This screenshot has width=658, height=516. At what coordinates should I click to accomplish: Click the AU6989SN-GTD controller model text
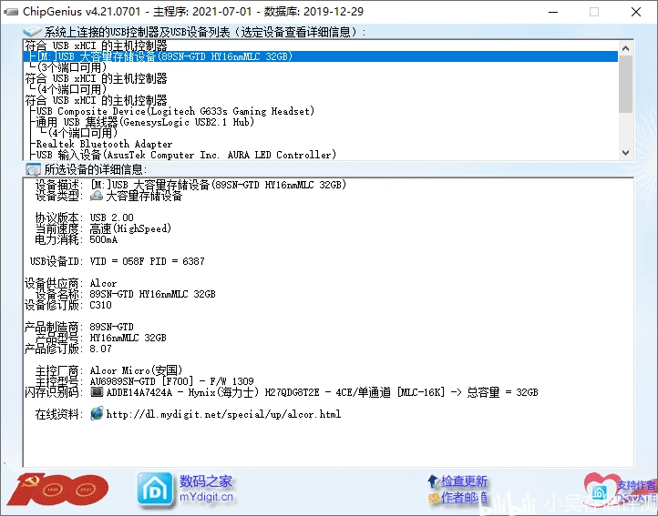[x=171, y=381]
